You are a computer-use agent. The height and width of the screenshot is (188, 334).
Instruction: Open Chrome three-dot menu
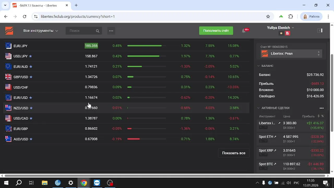328,16
